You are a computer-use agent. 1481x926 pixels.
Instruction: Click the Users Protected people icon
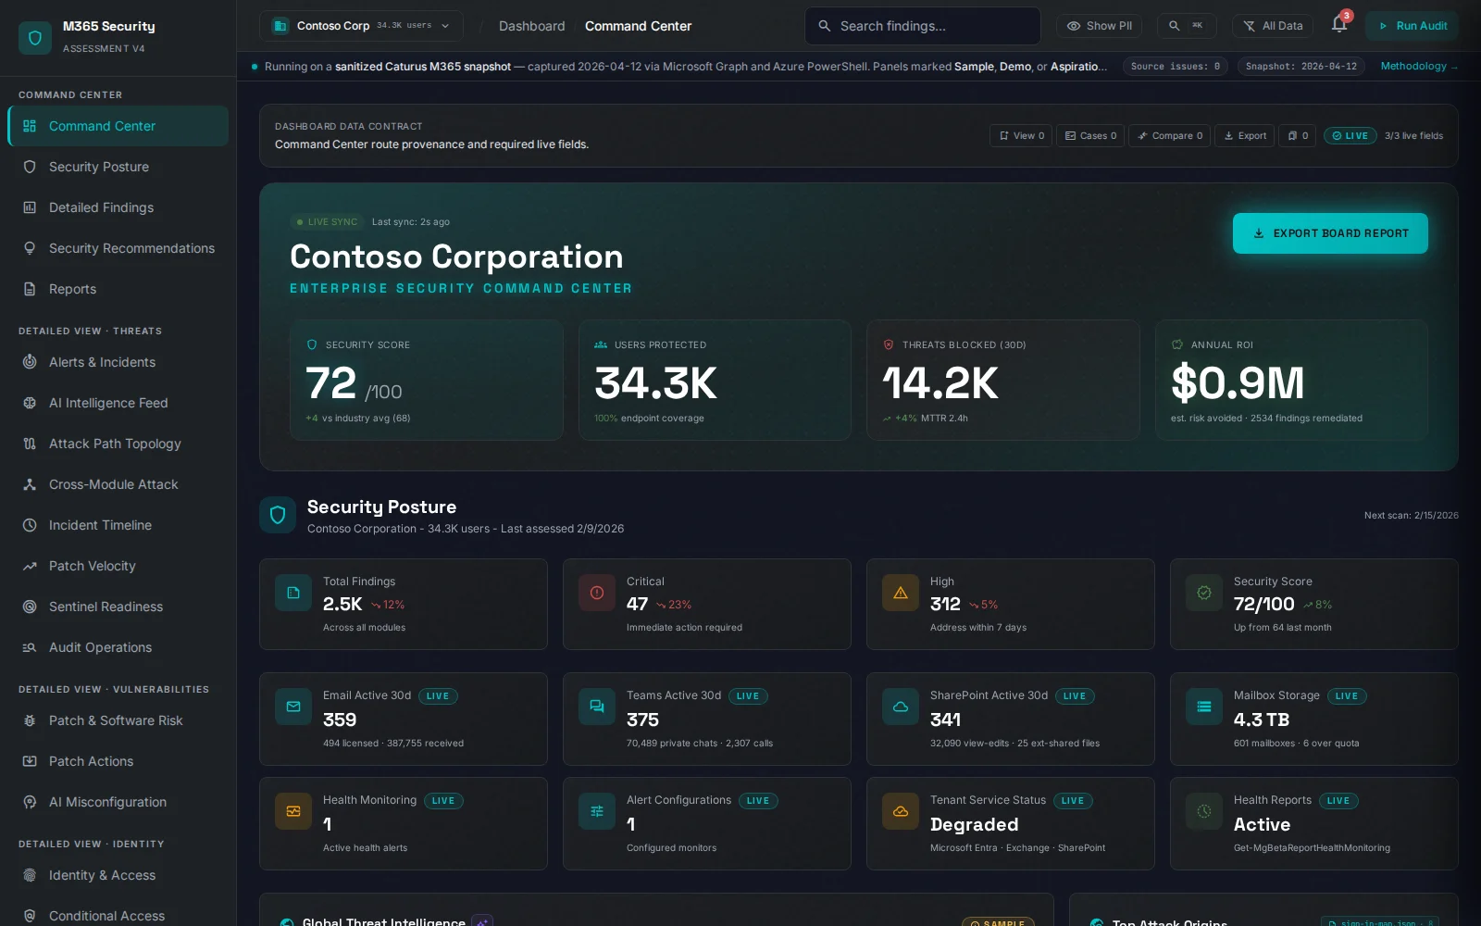601,344
